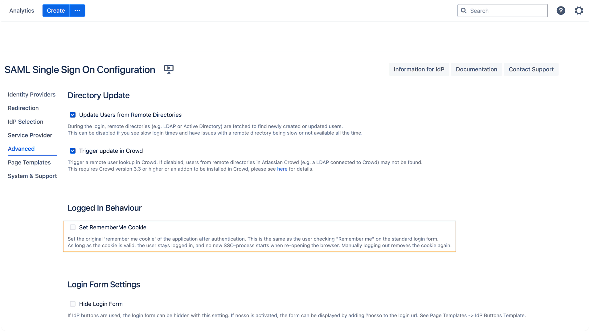Viewport: 590px width, 332px height.
Task: Enable Set RememberMe Cookie checkbox
Action: [x=72, y=227]
